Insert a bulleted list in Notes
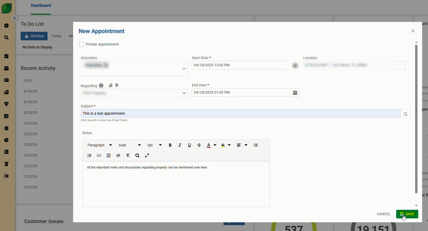Viewport: 428px width, 231px height. coord(89,156)
